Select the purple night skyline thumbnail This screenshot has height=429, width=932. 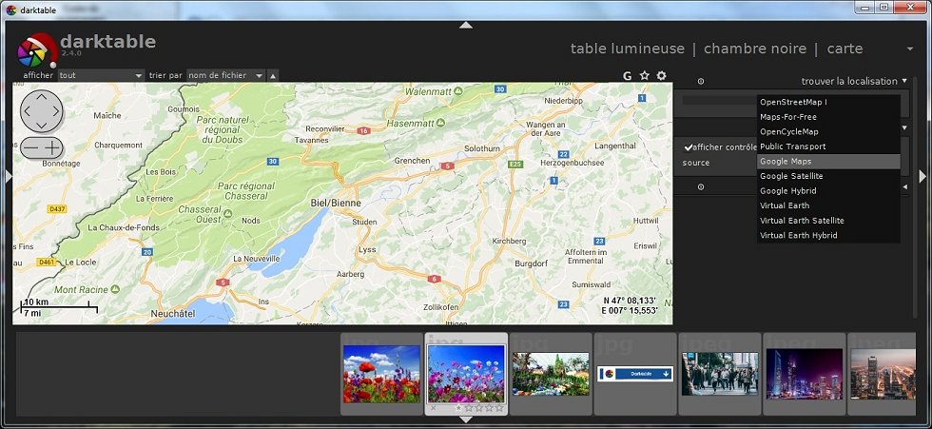805,374
